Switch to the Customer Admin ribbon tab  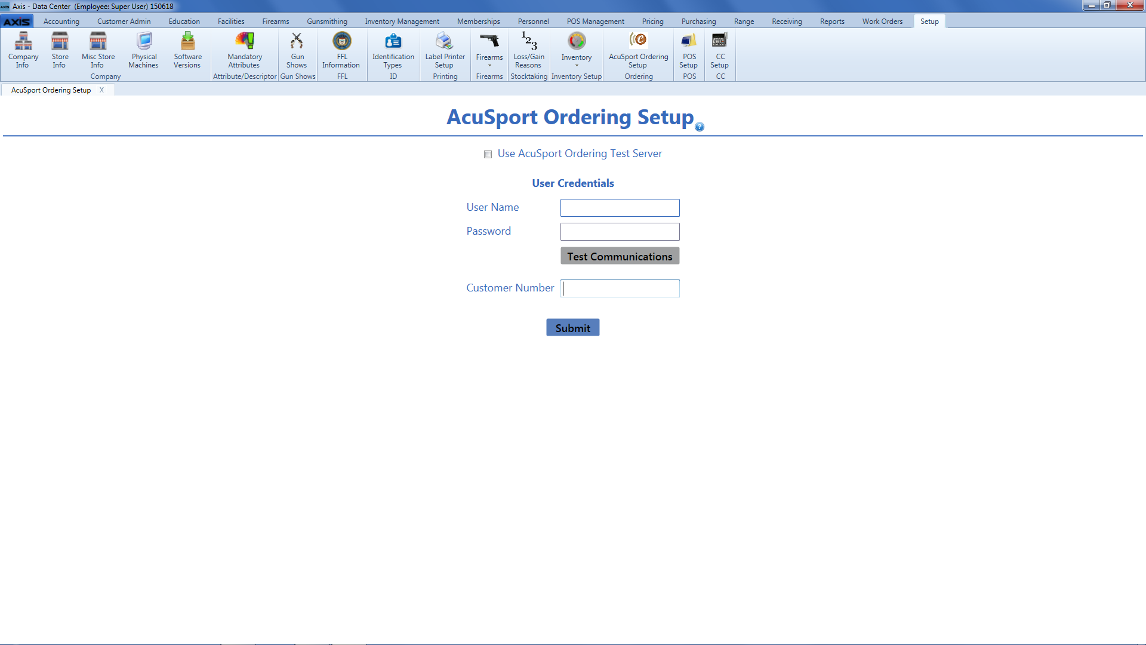pyautogui.click(x=124, y=21)
